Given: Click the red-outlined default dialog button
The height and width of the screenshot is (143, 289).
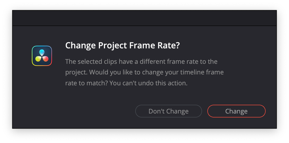Looking at the screenshot, I should tap(236, 111).
